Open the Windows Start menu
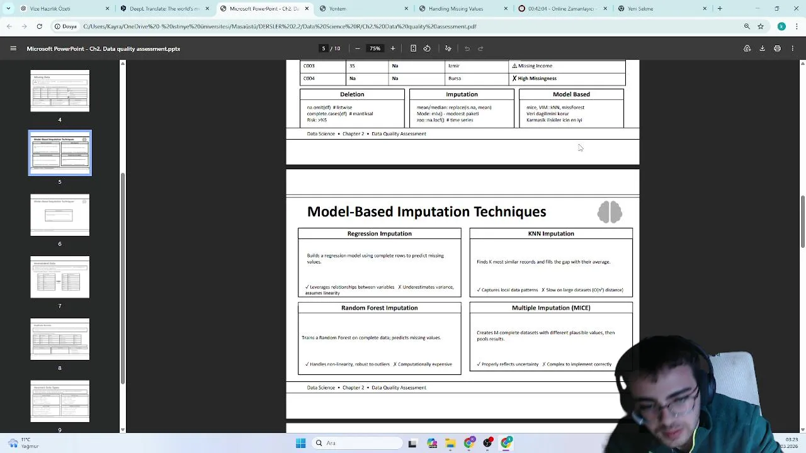 (300, 443)
